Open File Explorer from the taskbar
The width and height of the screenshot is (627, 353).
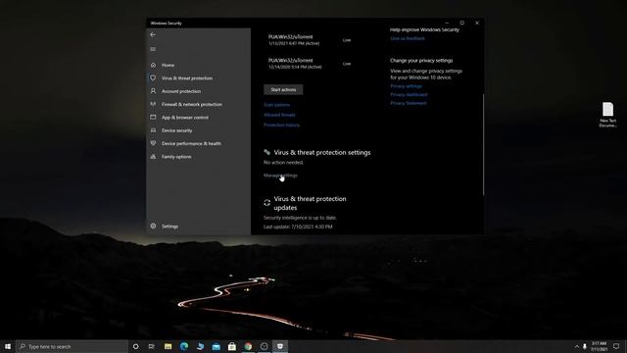tap(168, 346)
